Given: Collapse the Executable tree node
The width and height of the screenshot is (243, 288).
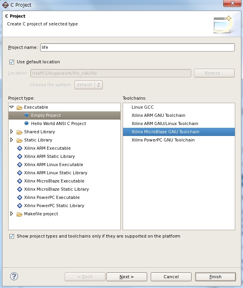Looking at the screenshot, I should click(x=12, y=107).
